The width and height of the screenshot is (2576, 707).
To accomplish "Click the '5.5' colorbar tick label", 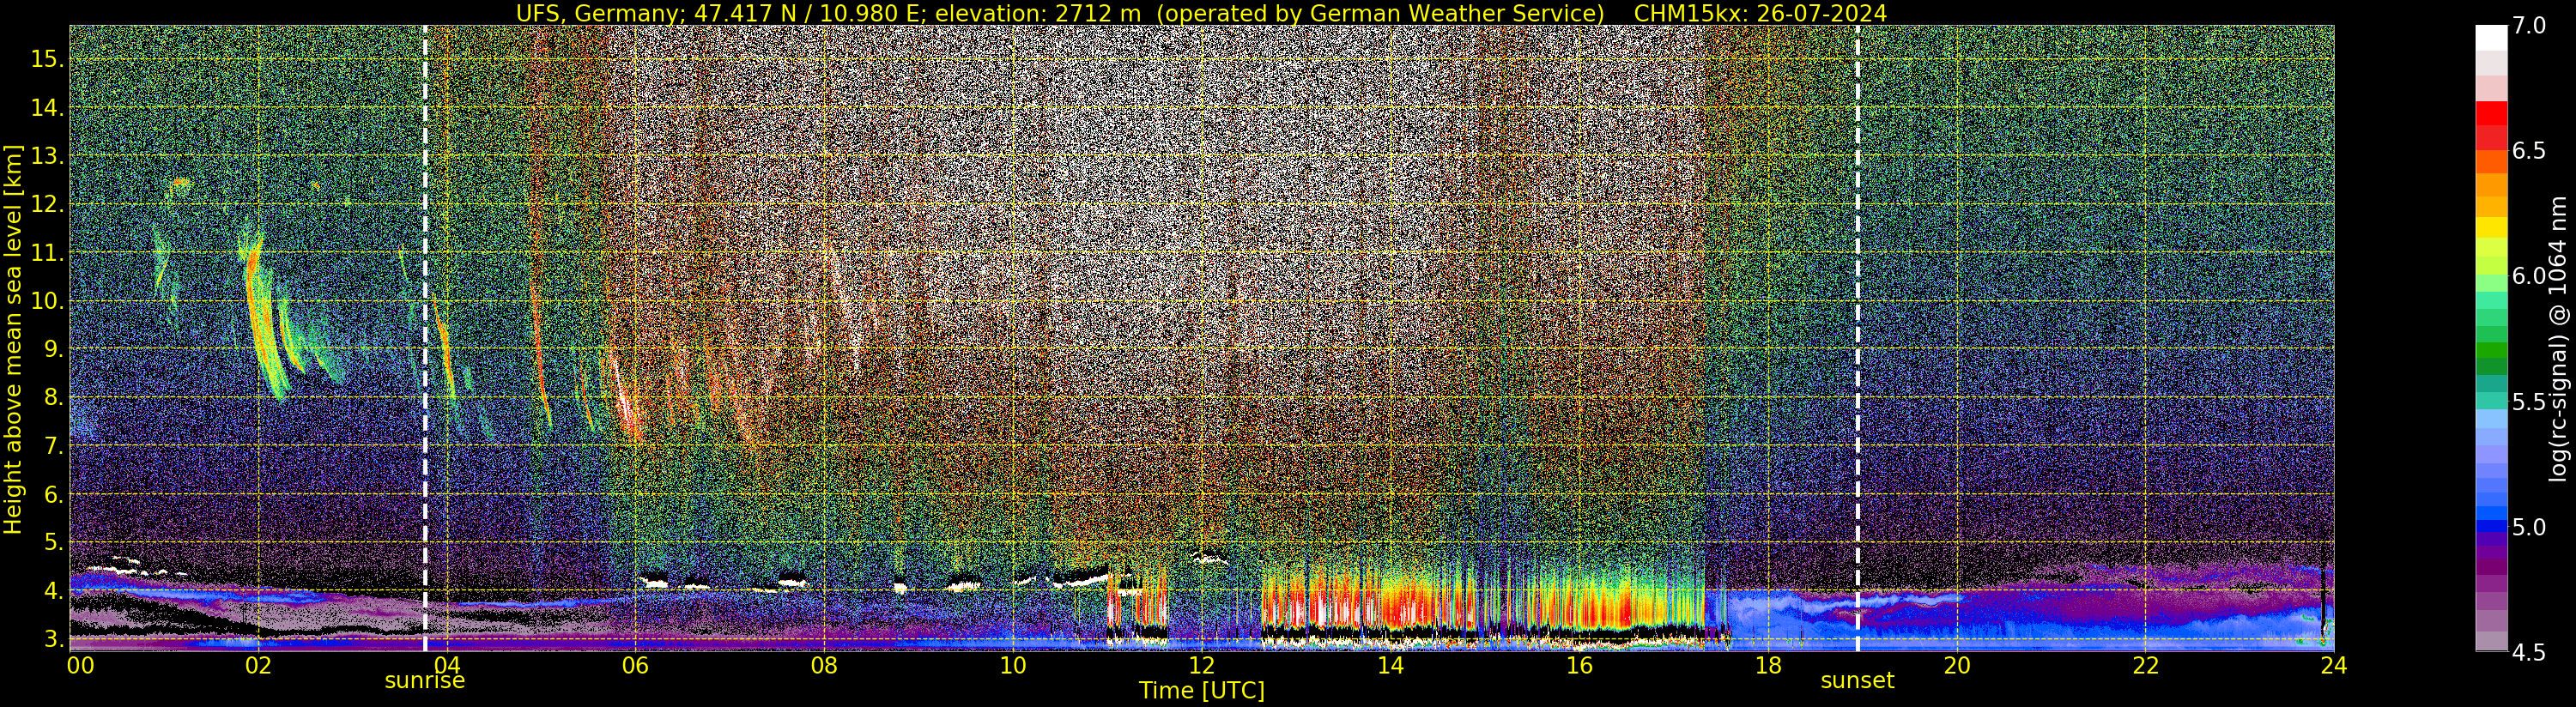I will tap(2529, 402).
